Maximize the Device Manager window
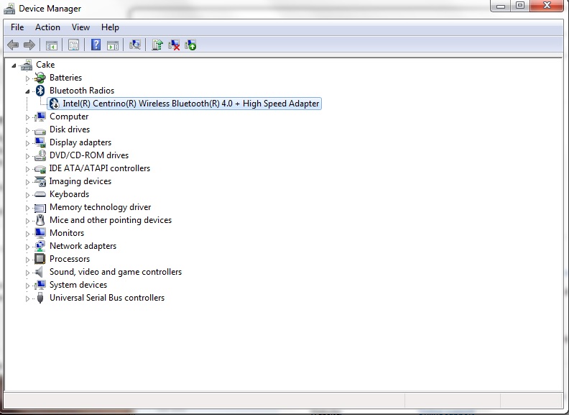The width and height of the screenshot is (569, 415). pos(520,6)
